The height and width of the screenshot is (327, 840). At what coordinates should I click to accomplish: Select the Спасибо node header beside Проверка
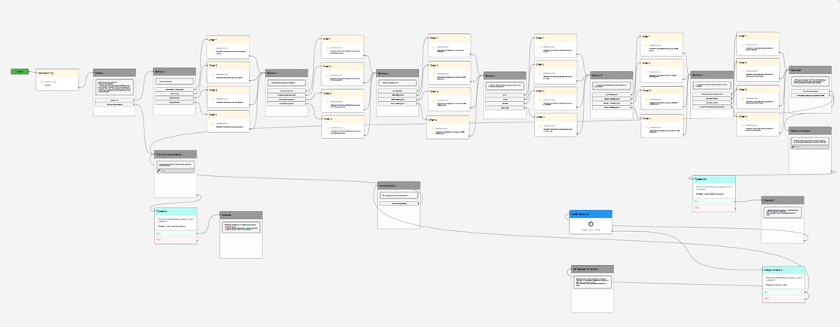[241, 215]
